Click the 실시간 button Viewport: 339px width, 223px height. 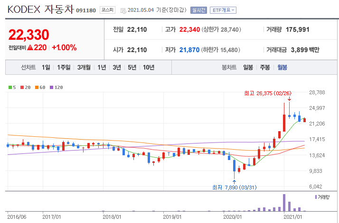click(x=198, y=10)
